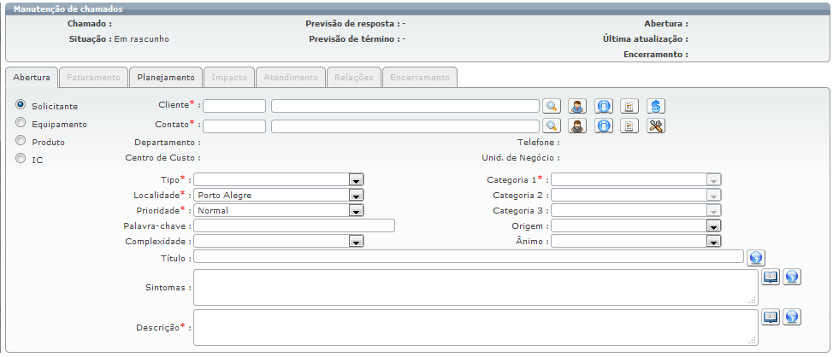This screenshot has width=833, height=357.
Task: Expand the Localidade dropdown showing Porto Alegre
Action: point(357,195)
